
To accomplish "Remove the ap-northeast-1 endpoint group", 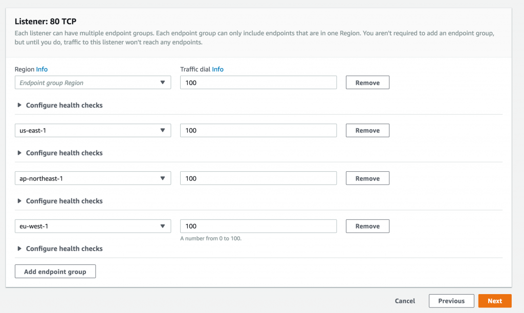I will 367,178.
